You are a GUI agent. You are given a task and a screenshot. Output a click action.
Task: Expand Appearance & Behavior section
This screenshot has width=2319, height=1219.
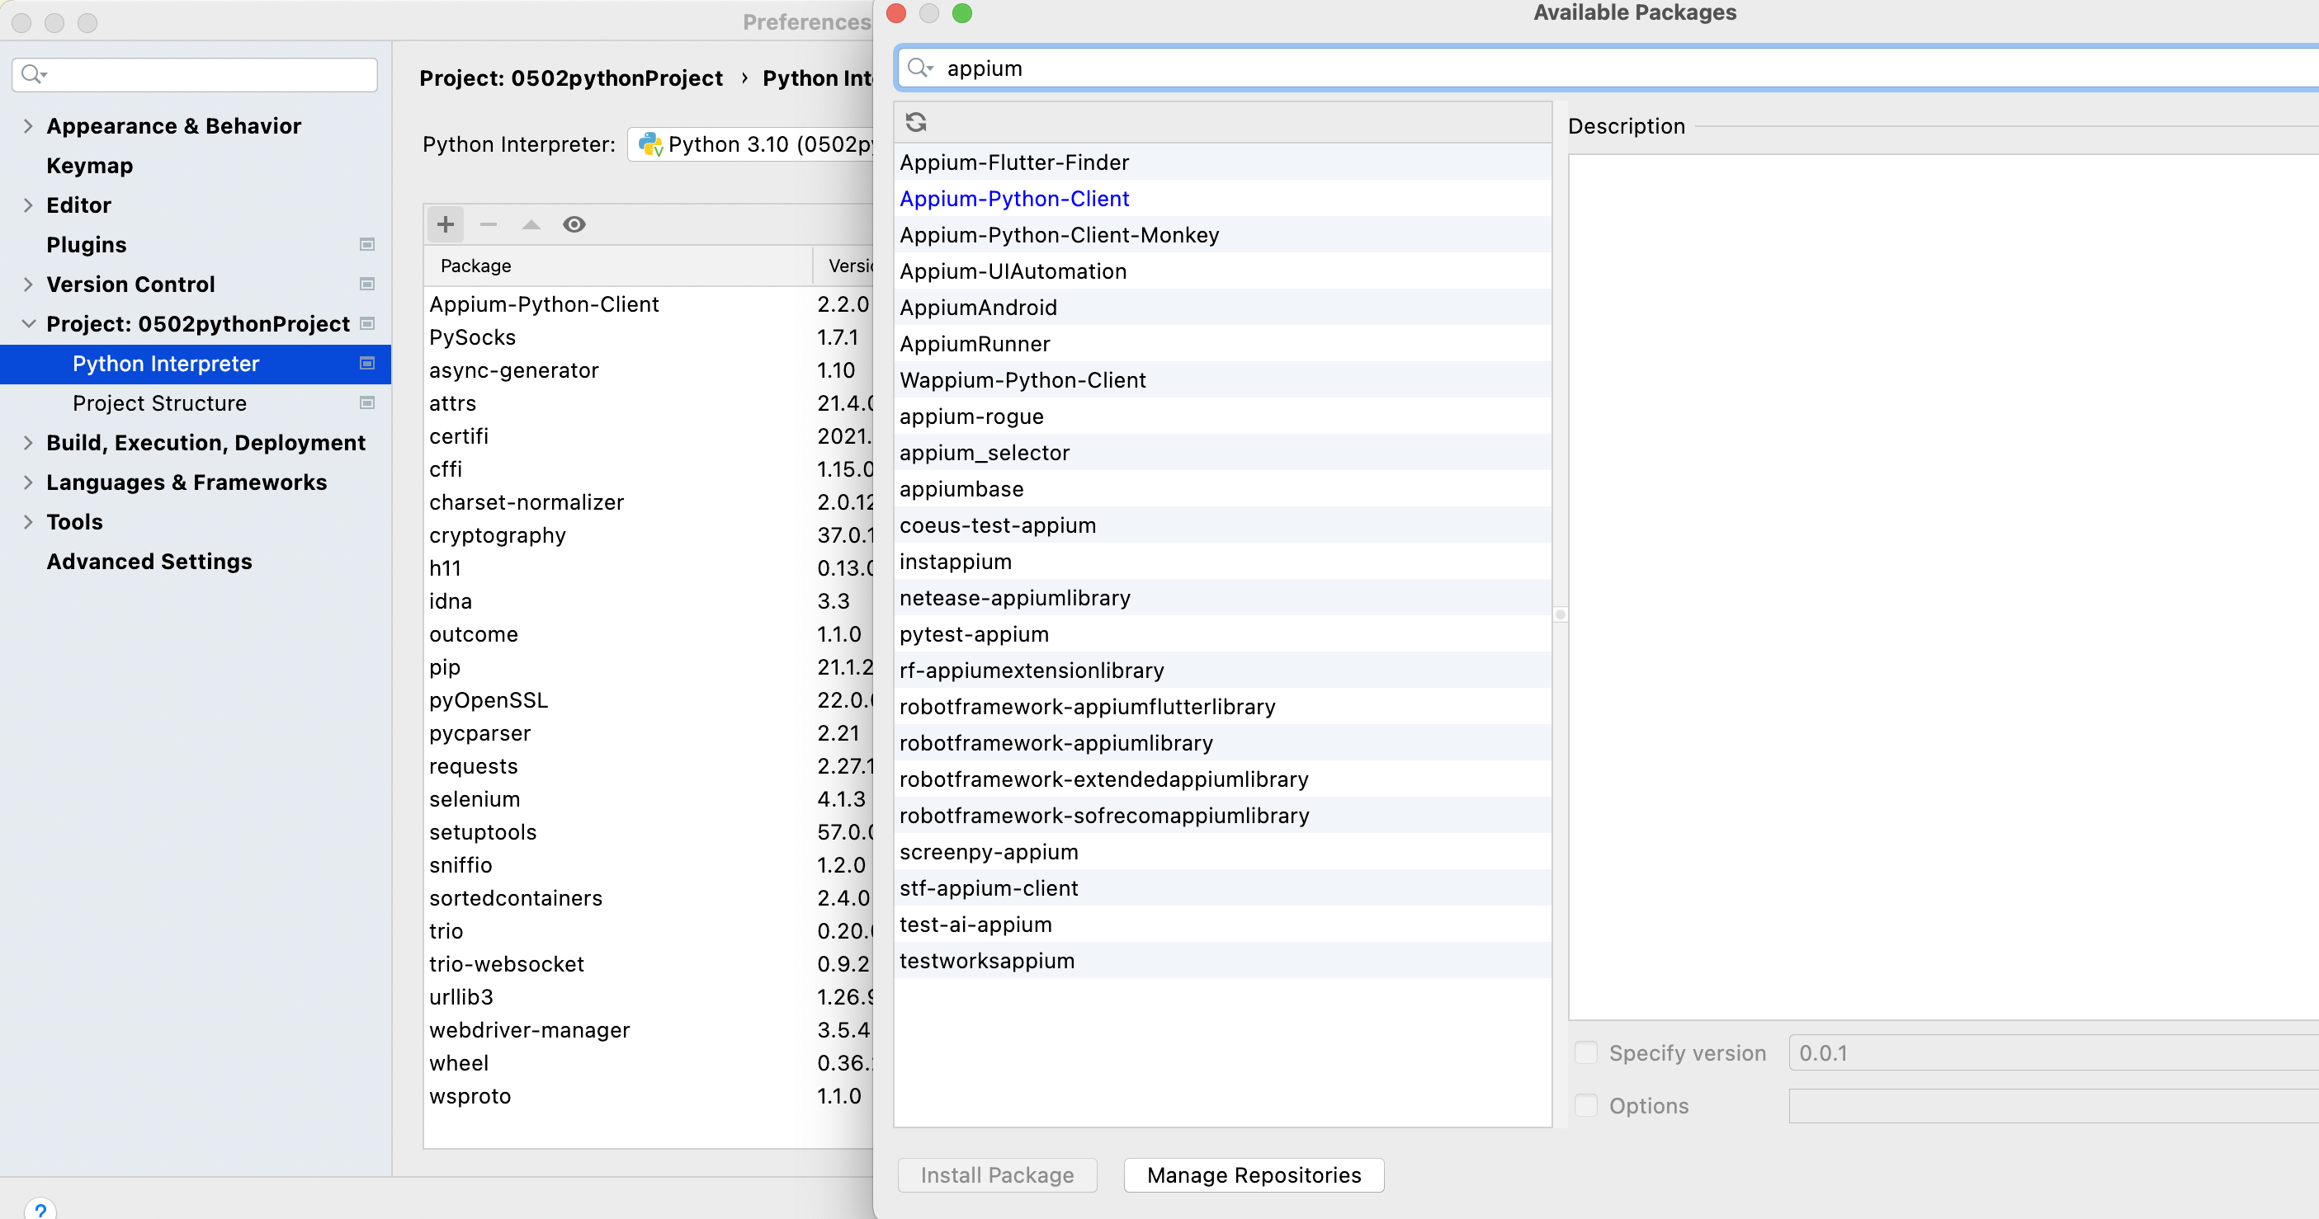click(28, 126)
